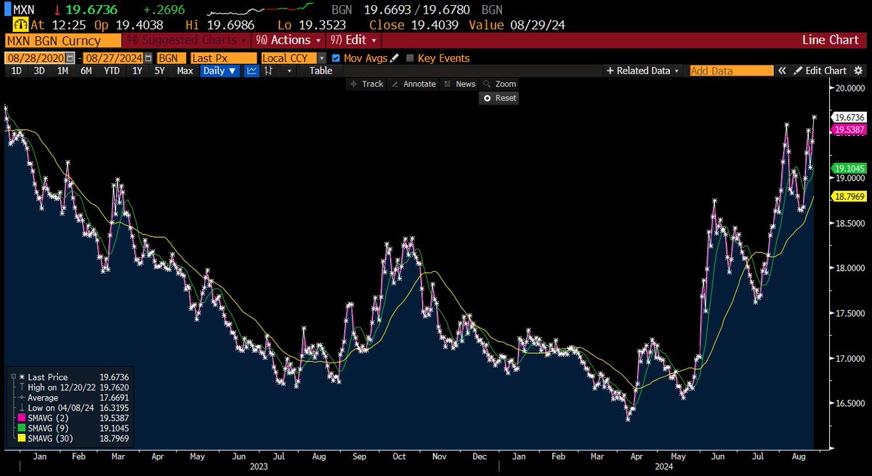
Task: Select the 1M time range tab
Action: [62, 70]
